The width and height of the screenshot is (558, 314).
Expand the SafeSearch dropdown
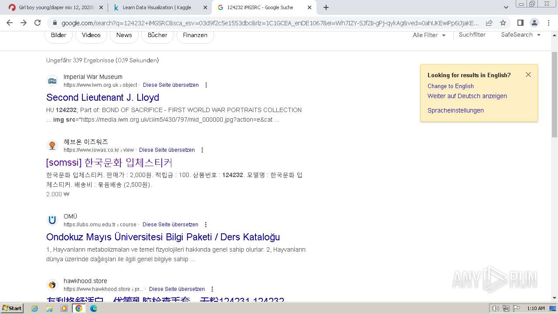coord(521,35)
